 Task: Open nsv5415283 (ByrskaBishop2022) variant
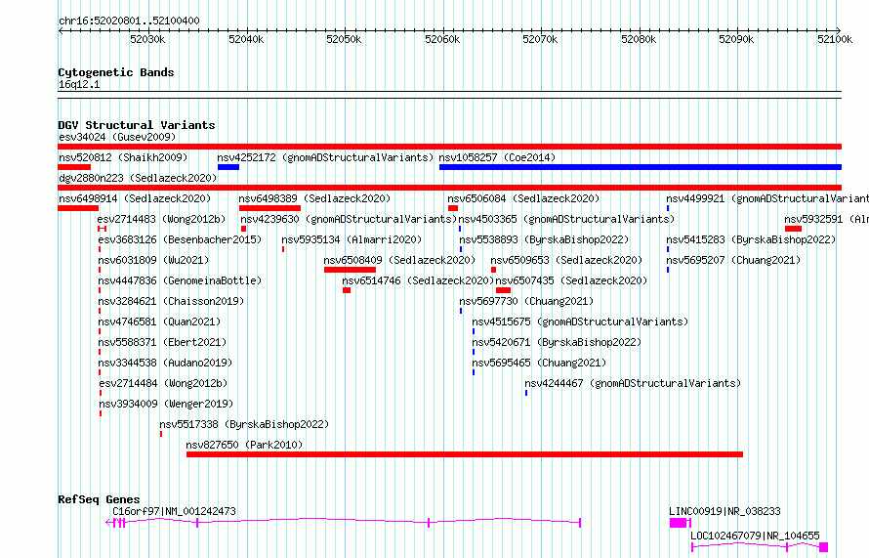click(751, 239)
